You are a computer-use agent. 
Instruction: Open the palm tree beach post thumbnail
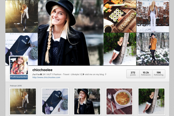click(151, 101)
